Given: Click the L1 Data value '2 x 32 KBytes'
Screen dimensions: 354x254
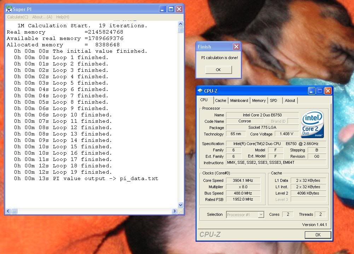Looking at the screenshot, I should (x=308, y=180).
